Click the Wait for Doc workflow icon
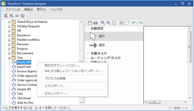 click(14, 103)
